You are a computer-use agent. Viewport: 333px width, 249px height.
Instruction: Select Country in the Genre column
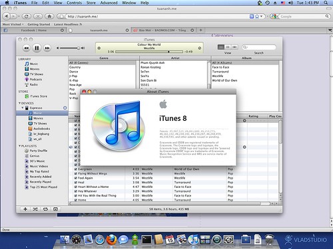(102, 67)
